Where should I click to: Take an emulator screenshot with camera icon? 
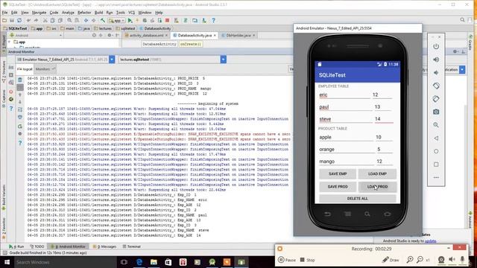pyautogui.click(x=436, y=112)
